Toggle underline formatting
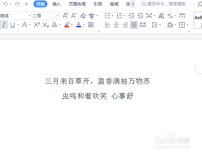Screen dimensions: 202x154 click(x=13, y=25)
